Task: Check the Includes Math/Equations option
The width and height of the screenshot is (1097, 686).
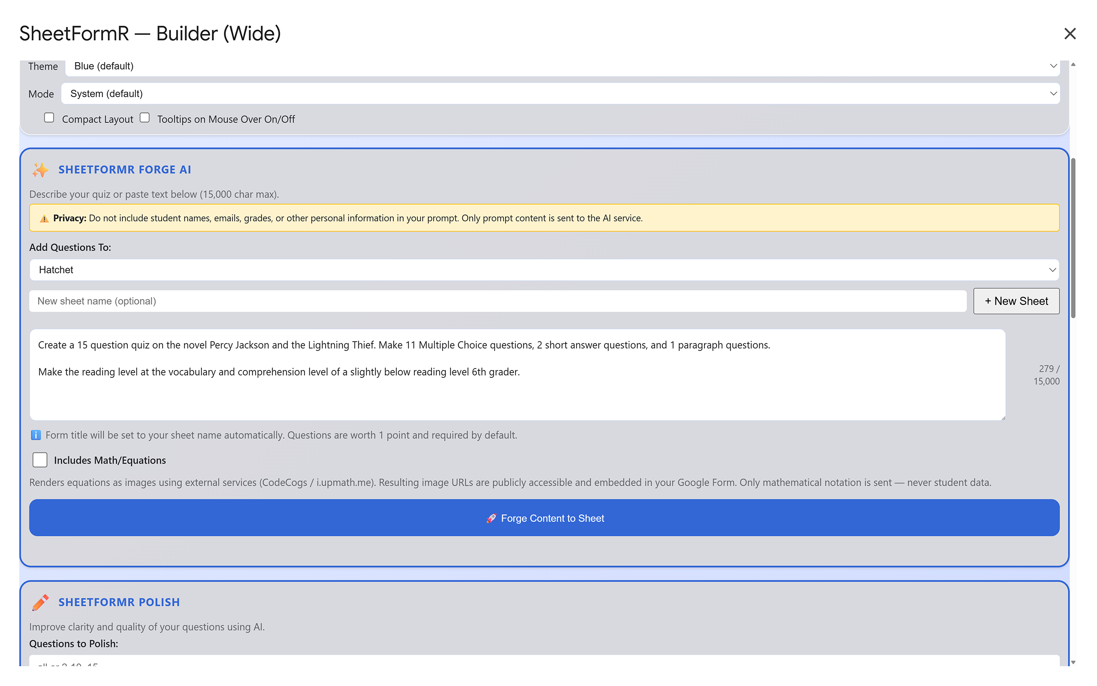Action: pos(40,460)
